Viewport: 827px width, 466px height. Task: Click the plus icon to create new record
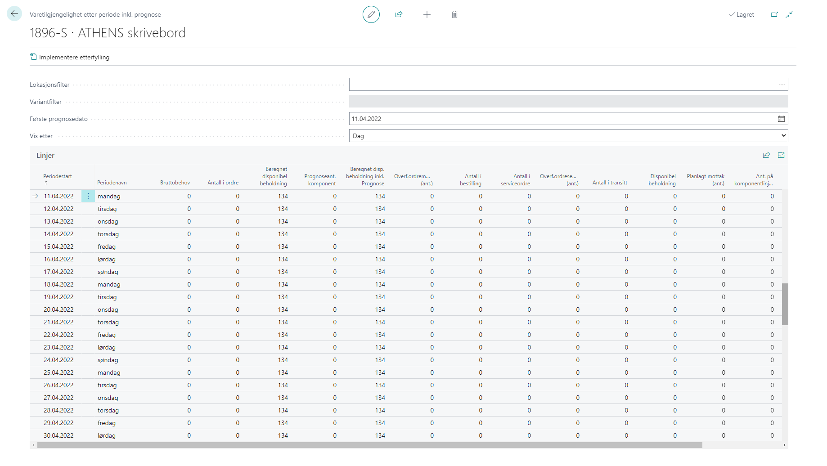pyautogui.click(x=427, y=14)
